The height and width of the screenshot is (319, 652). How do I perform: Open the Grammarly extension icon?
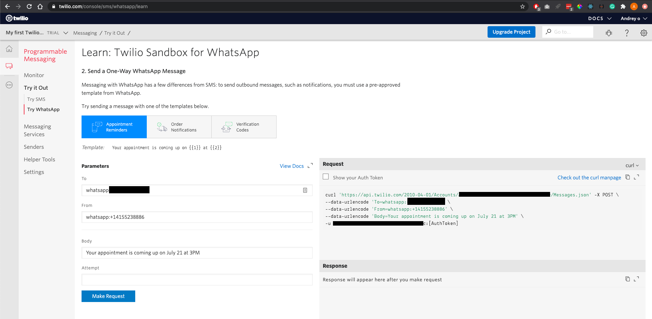612,6
